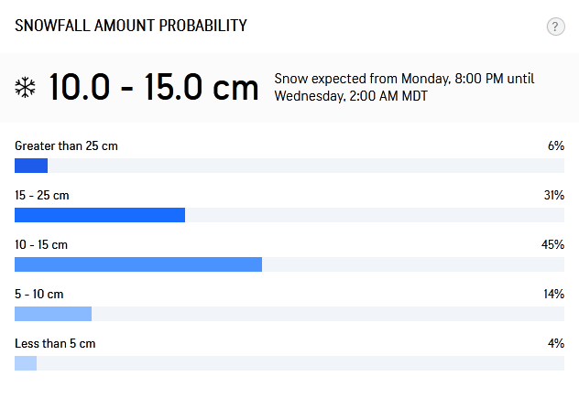Screen dimensions: 579x398
Task: Open the help question mark icon
Action: coord(555,27)
